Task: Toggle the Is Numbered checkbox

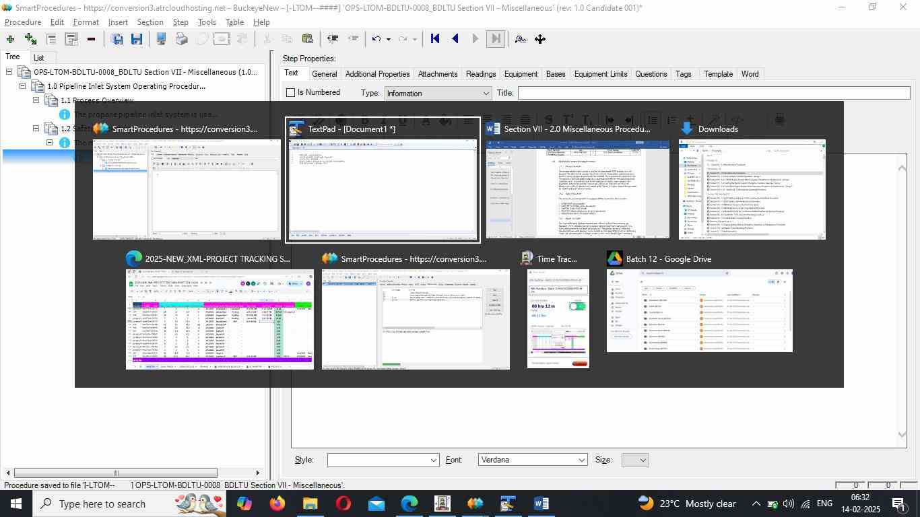Action: (291, 92)
